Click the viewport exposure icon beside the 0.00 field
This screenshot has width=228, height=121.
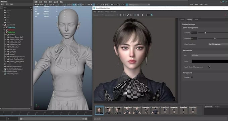pos(112,5)
